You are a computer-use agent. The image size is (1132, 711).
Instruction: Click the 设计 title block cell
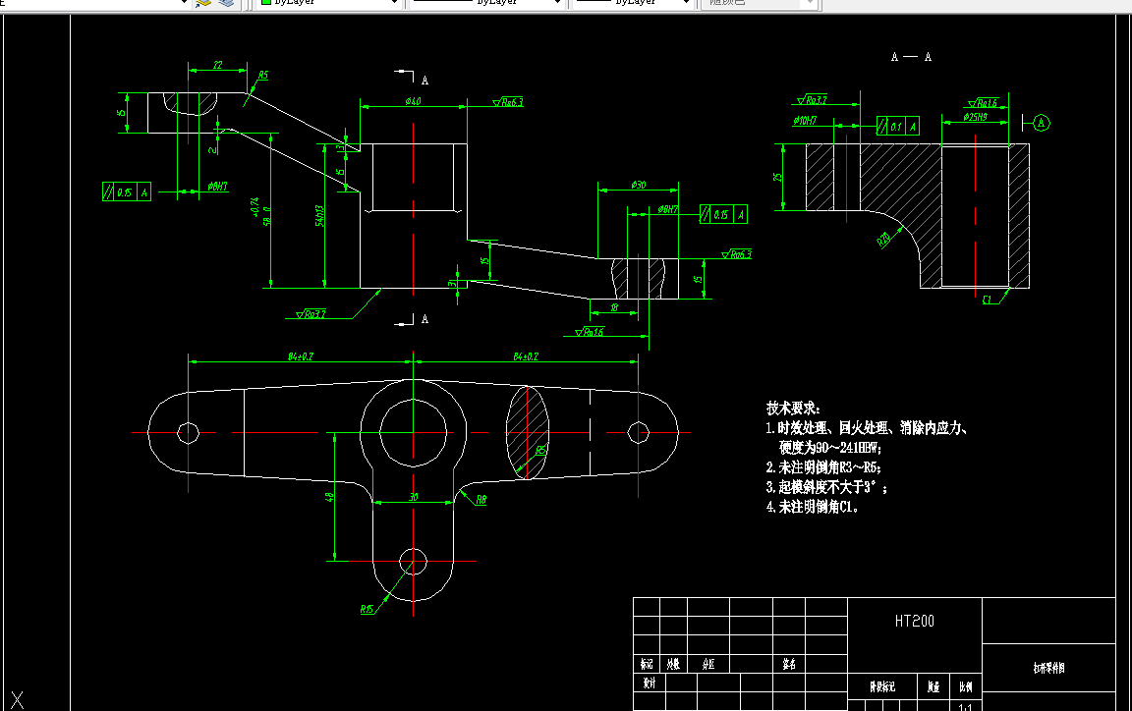tap(649, 683)
